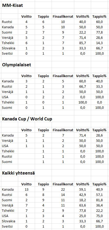Click Ruotsi's Voitto value in MM-Kisat table
Image resolution: width=109 pixels, height=230 pixels.
26,22
